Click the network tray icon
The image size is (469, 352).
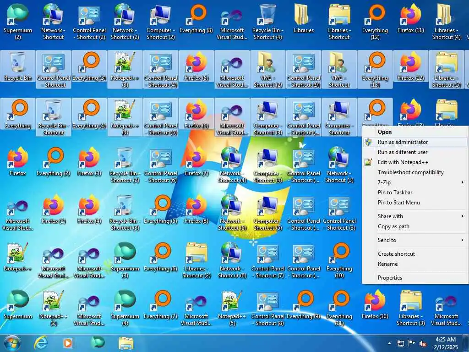400,344
